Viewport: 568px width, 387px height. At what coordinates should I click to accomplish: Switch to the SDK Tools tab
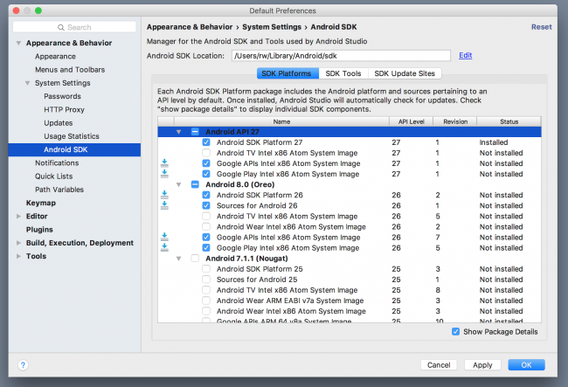coord(342,74)
